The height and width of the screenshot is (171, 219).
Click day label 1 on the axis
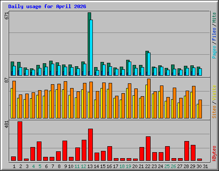tap(14, 166)
